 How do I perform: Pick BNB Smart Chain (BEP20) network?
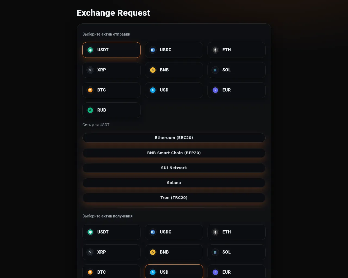(174, 153)
